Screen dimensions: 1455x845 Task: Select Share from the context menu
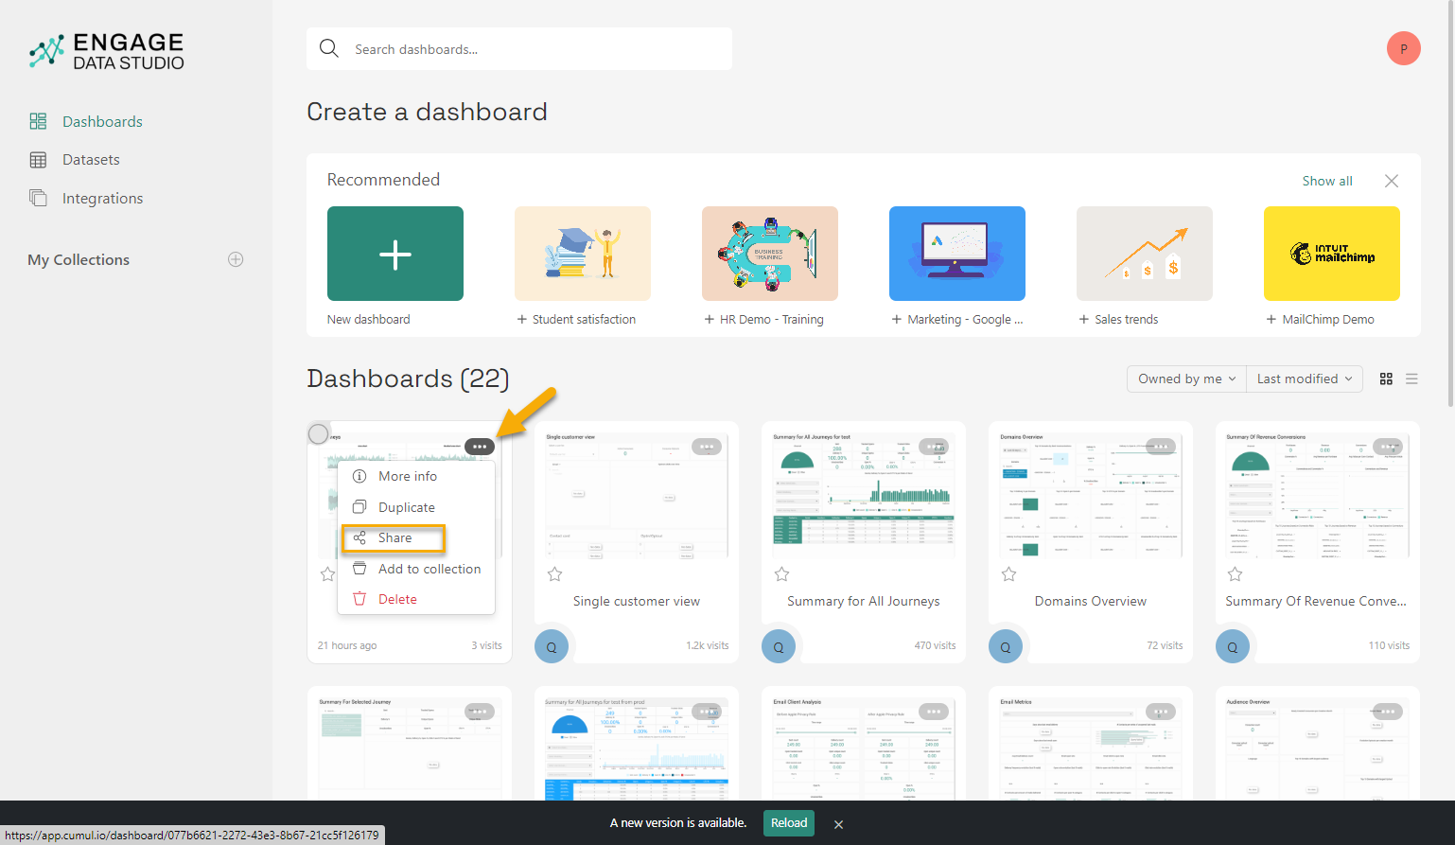tap(394, 537)
